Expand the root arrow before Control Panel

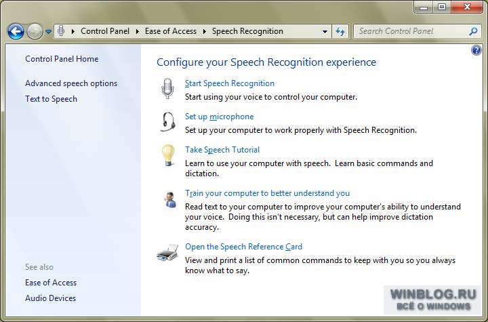pyautogui.click(x=73, y=31)
